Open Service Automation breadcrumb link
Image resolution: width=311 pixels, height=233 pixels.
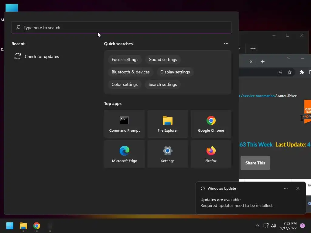tap(259, 96)
